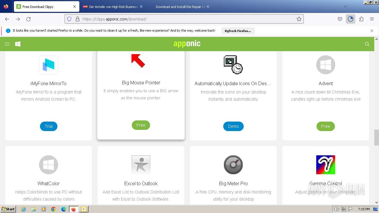This screenshot has width=379, height=213.
Task: Open the Firefox application menu
Action: 372,19
